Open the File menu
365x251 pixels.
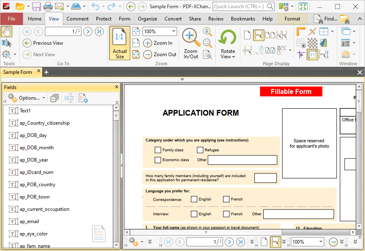pos(11,19)
